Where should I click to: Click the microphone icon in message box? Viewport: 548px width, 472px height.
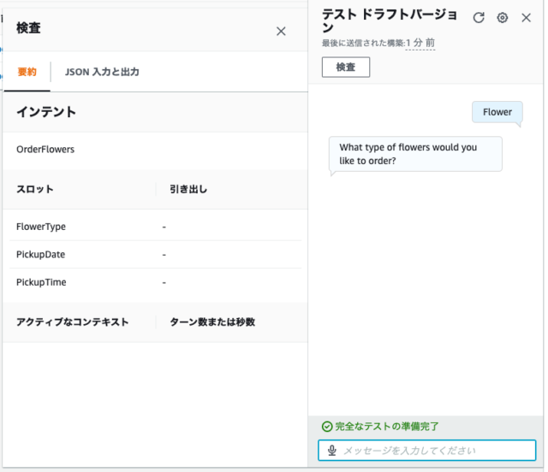click(x=332, y=451)
